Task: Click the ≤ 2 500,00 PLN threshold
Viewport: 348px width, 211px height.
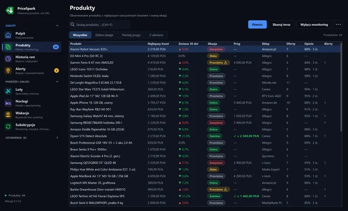Action: pos(246,136)
